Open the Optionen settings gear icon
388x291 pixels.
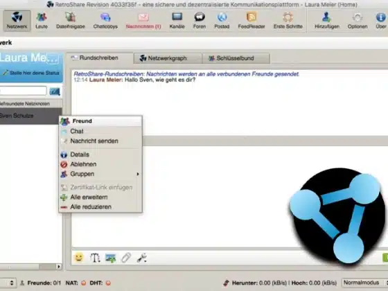tap(358, 21)
